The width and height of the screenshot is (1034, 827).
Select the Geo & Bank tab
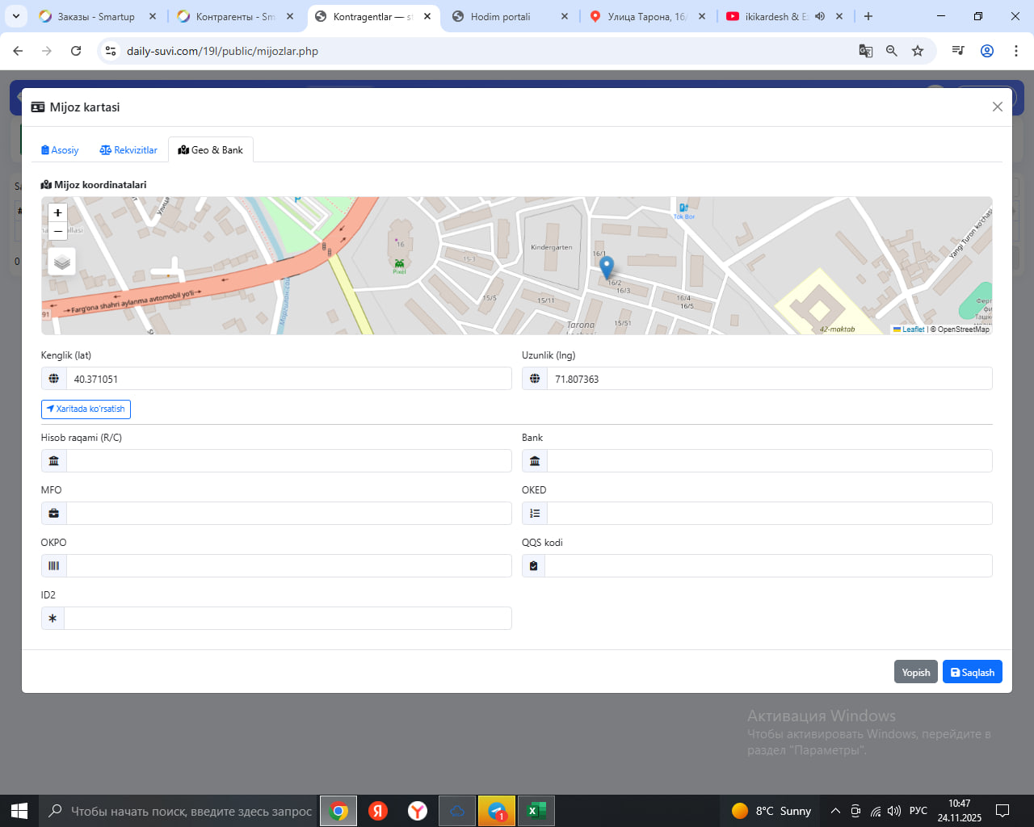pos(211,150)
